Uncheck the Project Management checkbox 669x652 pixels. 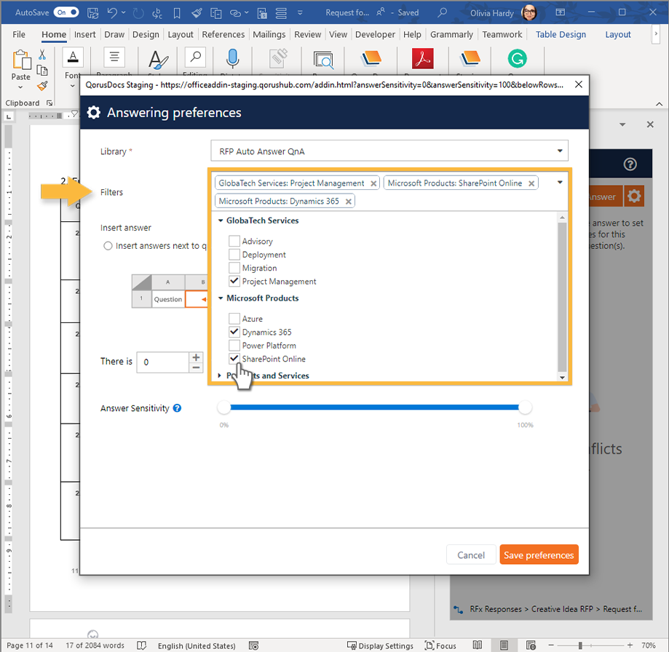pyautogui.click(x=234, y=281)
